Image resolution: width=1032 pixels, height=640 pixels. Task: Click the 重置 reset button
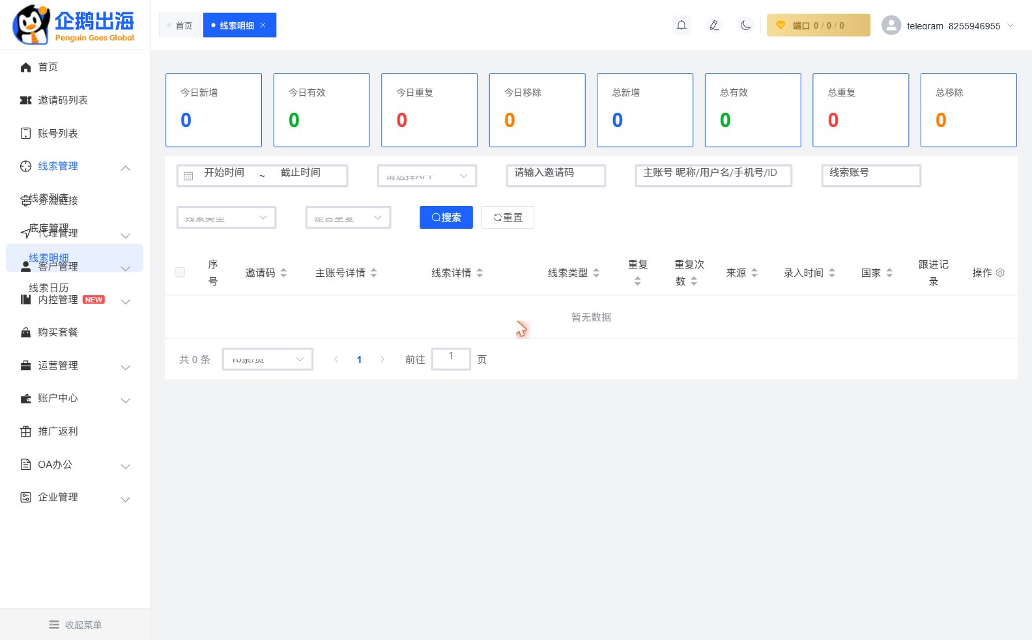tap(508, 218)
